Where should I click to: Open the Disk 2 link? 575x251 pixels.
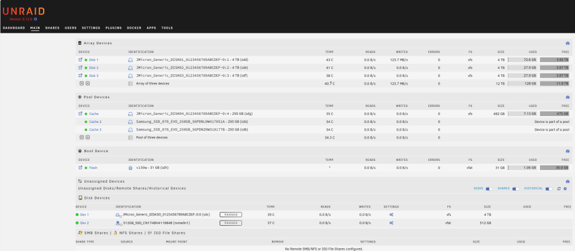tap(94, 68)
